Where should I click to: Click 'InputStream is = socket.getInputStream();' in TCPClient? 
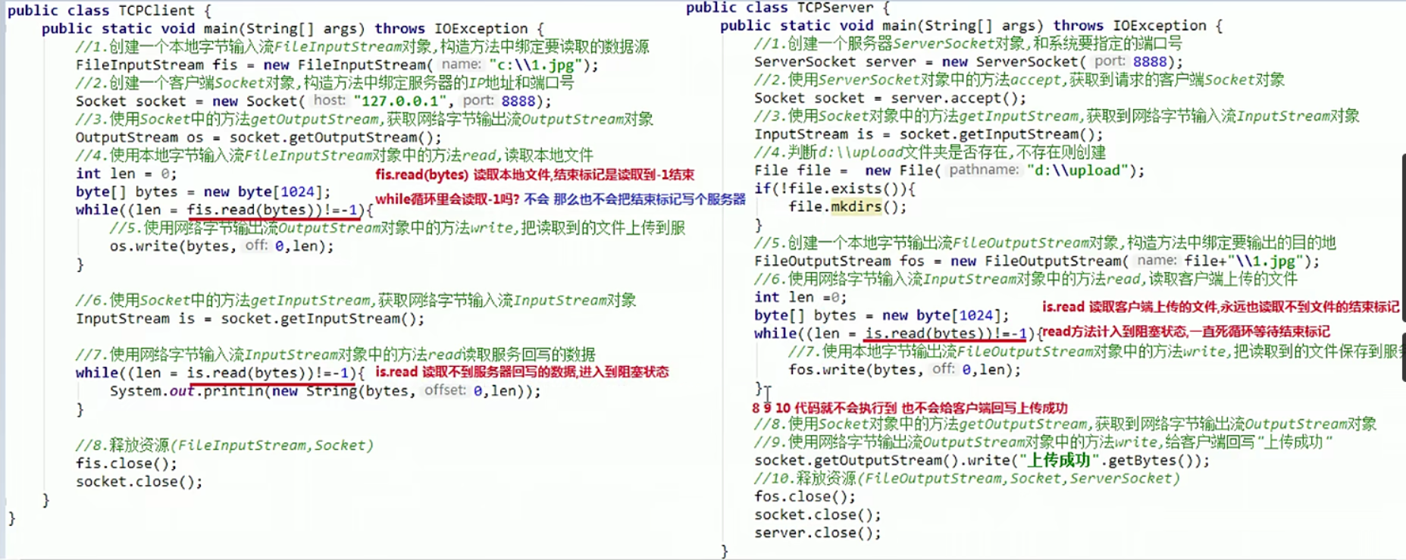click(x=250, y=319)
